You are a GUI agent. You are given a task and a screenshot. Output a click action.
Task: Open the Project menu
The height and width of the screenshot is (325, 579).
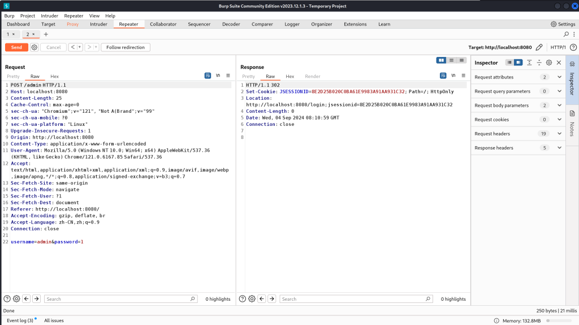pos(28,16)
